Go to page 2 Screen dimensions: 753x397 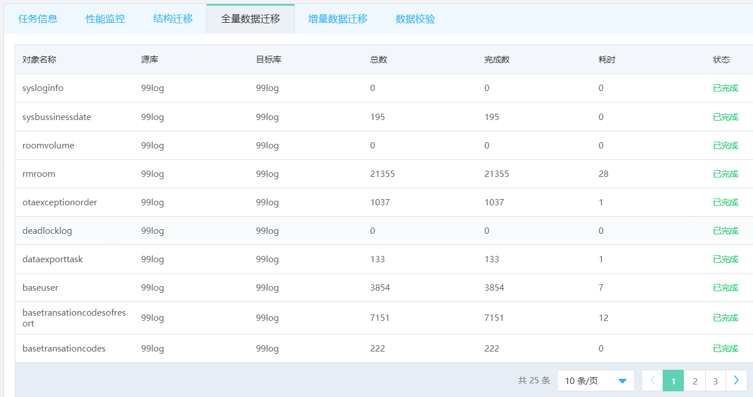point(694,381)
